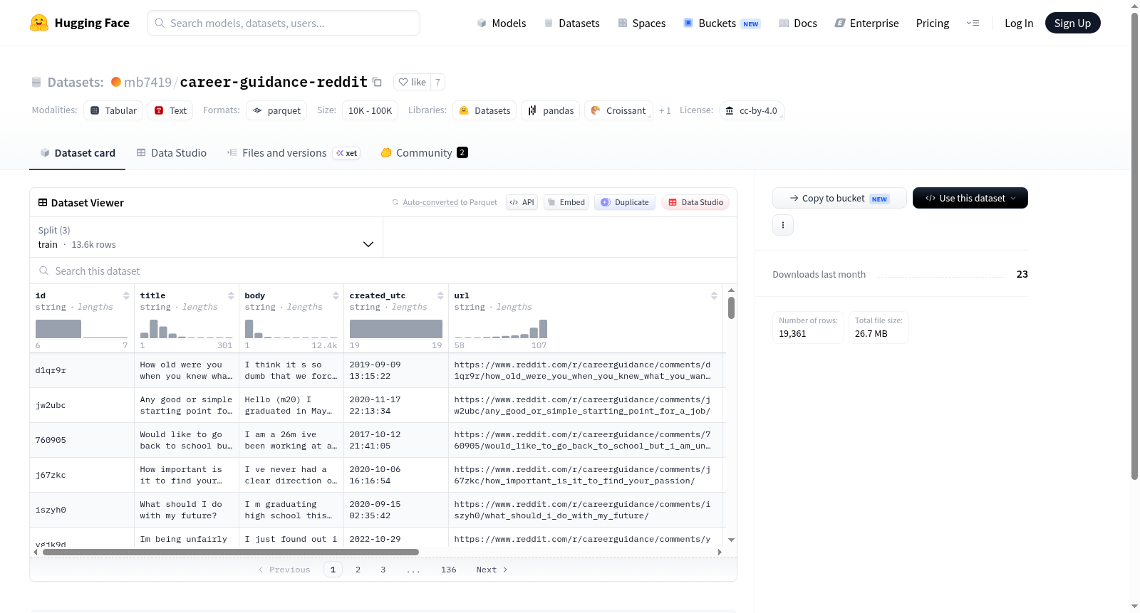The width and height of the screenshot is (1140, 613).
Task: Open the mb7419 user profile link
Action: click(x=147, y=82)
